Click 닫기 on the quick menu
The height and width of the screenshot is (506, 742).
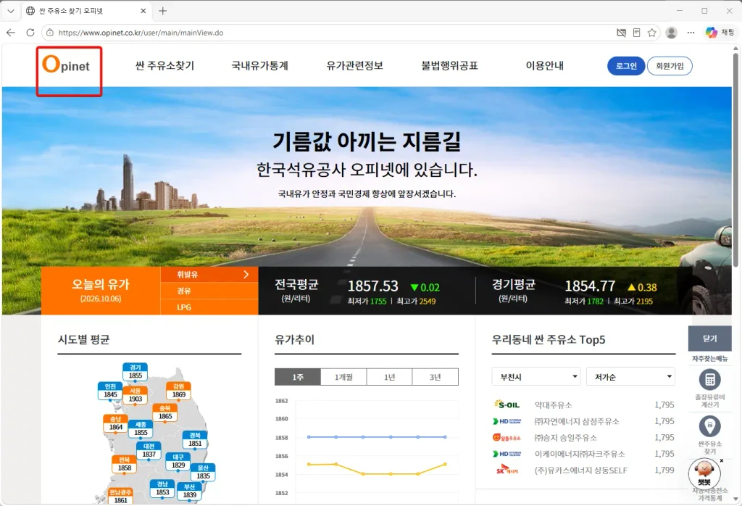click(x=710, y=339)
